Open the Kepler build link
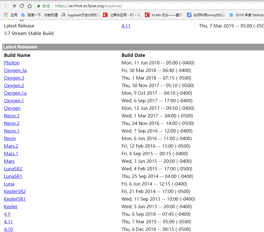The image size is (264, 232). (x=11, y=207)
